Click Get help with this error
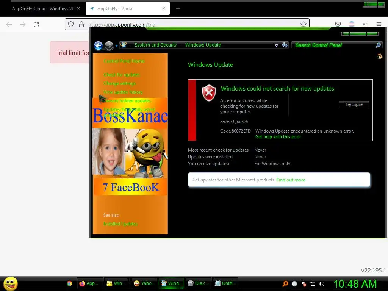The height and width of the screenshot is (291, 388). (x=278, y=137)
